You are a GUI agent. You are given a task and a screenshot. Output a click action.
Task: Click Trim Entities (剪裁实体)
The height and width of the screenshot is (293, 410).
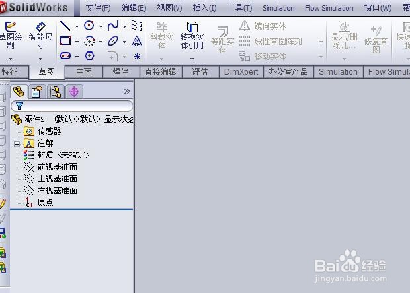pyautogui.click(x=162, y=36)
